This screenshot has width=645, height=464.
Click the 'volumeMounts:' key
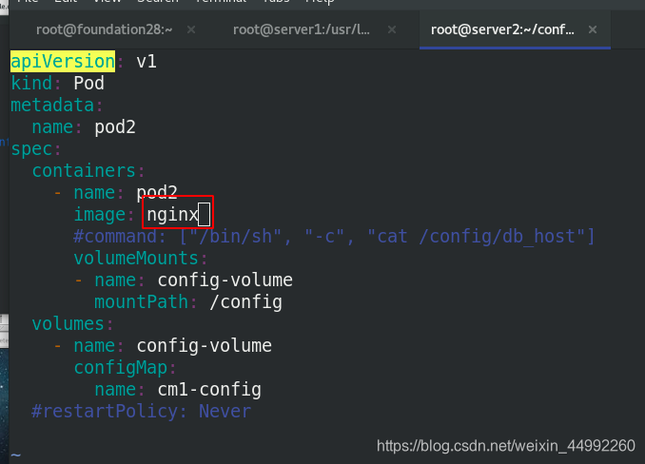click(140, 258)
